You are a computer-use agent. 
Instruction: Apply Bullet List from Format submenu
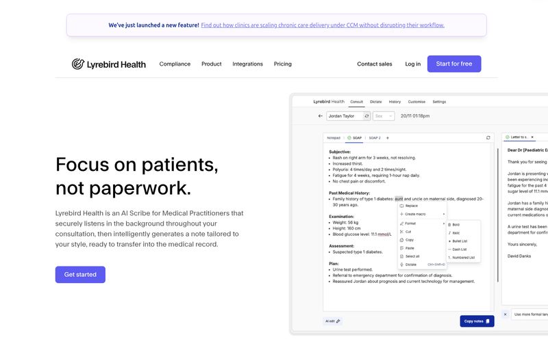pyautogui.click(x=463, y=241)
